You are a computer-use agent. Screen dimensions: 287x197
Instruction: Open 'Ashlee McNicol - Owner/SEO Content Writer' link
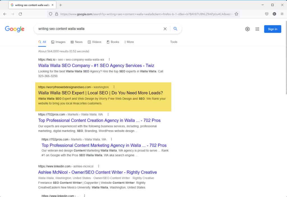coord(97,172)
